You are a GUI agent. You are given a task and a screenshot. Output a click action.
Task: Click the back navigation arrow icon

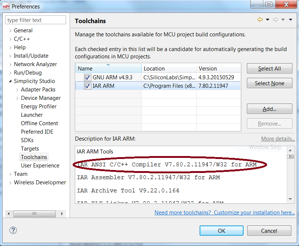coord(260,20)
